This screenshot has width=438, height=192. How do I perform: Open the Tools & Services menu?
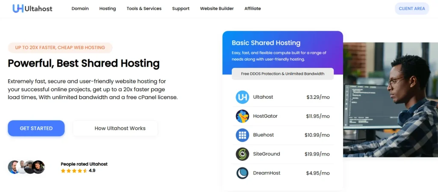(x=144, y=9)
